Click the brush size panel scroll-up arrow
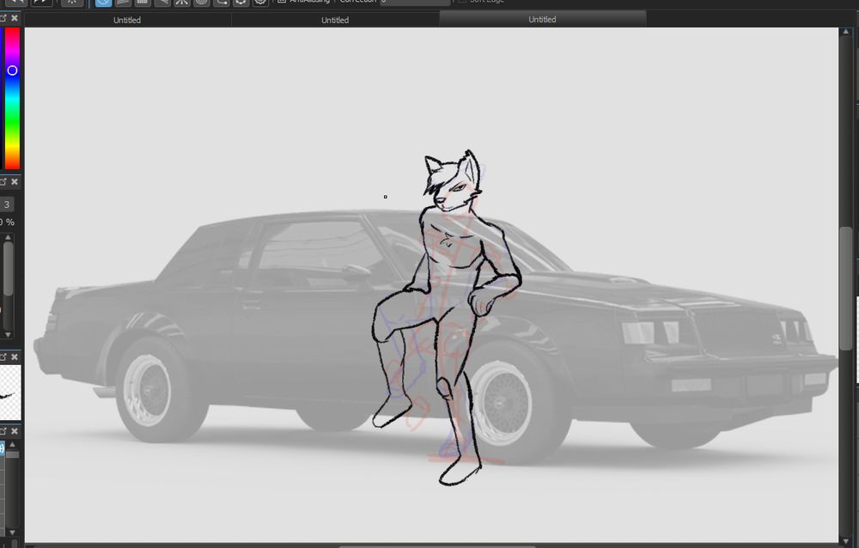This screenshot has height=548, width=859. click(8, 237)
